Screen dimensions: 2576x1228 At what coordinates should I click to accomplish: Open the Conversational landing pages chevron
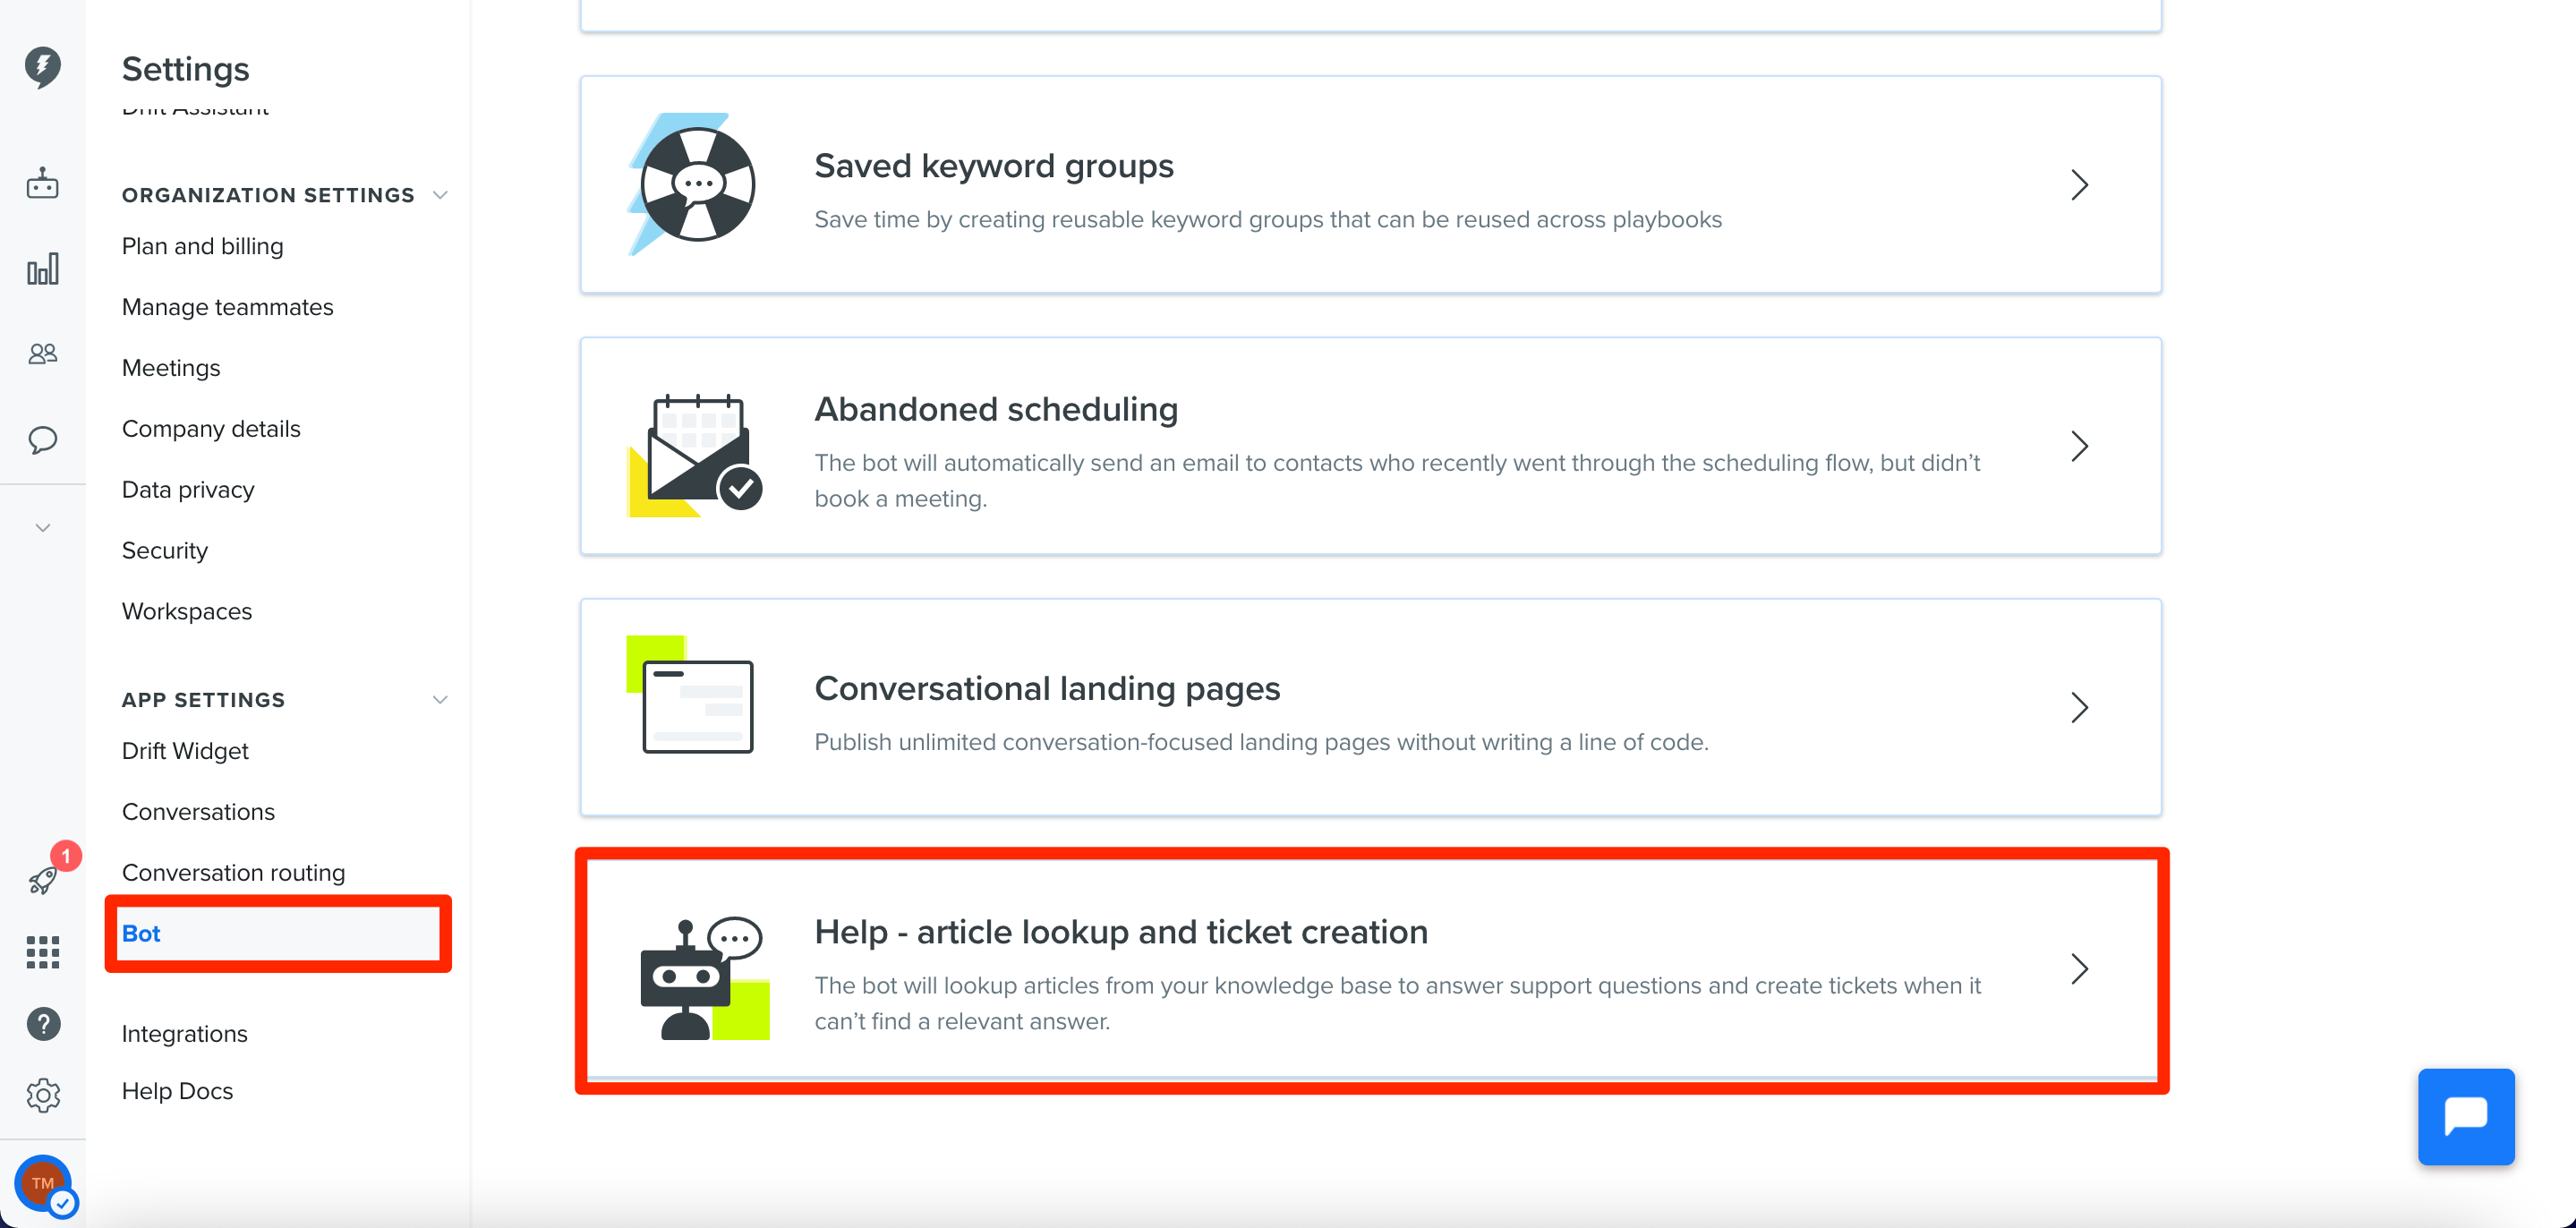tap(2079, 708)
